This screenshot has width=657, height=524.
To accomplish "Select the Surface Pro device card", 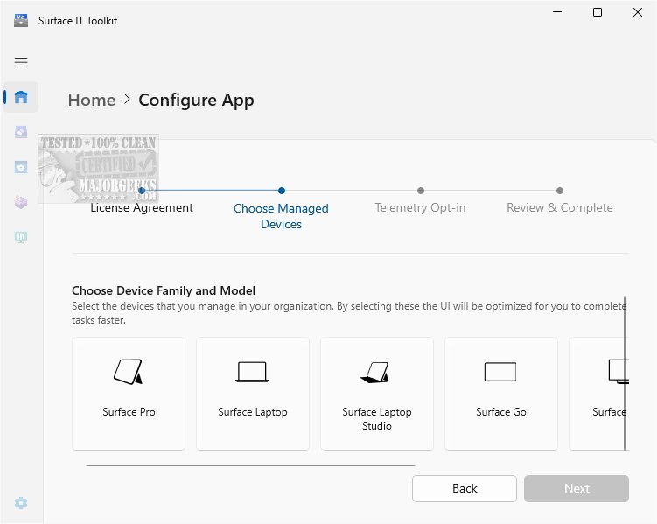I will click(129, 393).
